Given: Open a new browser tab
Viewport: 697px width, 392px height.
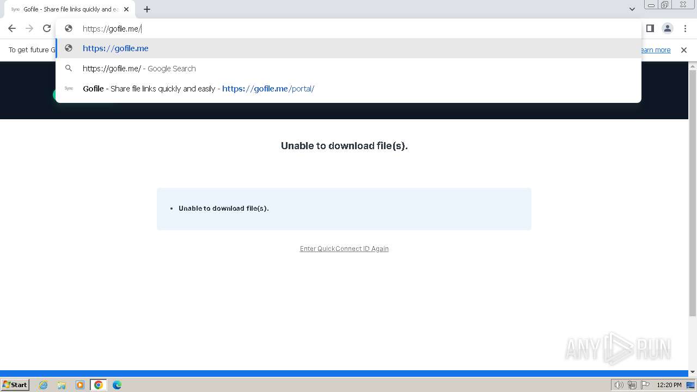Looking at the screenshot, I should pyautogui.click(x=147, y=9).
